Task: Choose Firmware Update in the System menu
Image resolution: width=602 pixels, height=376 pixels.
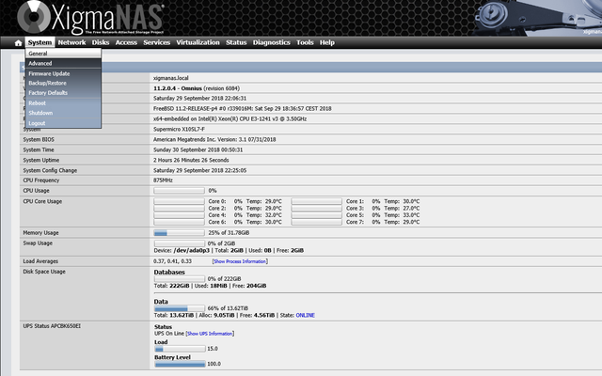Action: (x=63, y=73)
